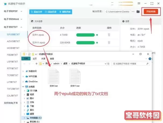Open 文件1.txt file thumbnail
The image size is (163, 123).
pos(53,78)
